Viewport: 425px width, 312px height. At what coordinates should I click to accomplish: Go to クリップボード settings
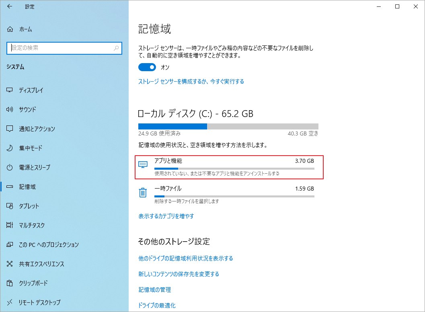(x=33, y=283)
